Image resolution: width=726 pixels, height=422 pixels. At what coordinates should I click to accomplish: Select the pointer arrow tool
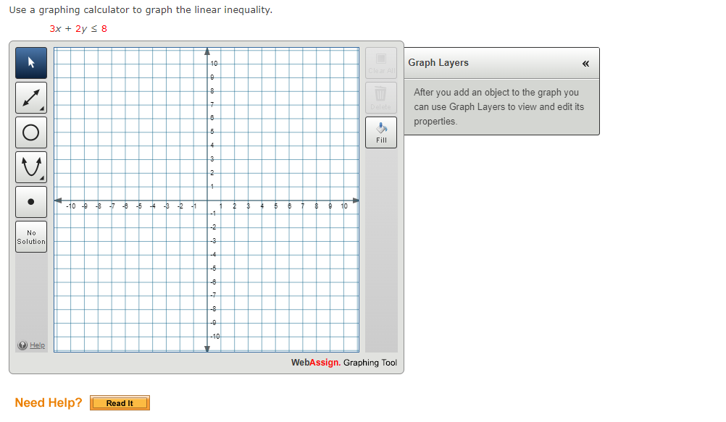pos(31,63)
